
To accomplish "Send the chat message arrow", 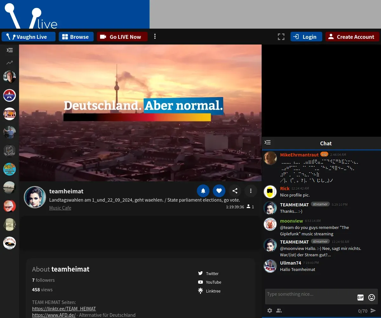I will pos(373,311).
